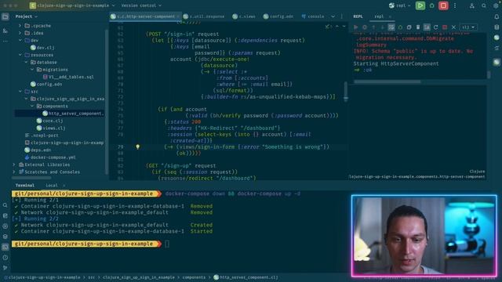
Task: Open deps.edn file
Action: (38, 150)
